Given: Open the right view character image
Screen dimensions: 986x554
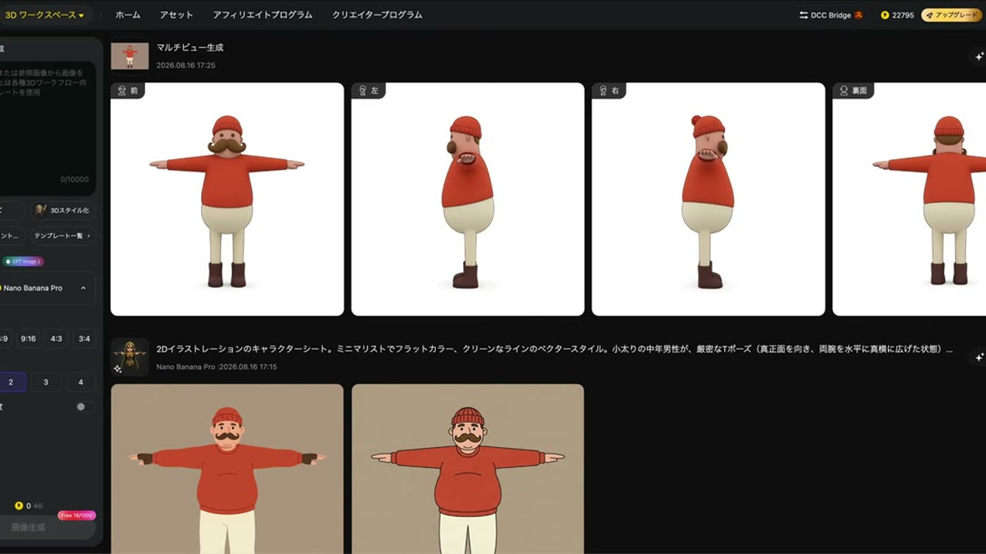Looking at the screenshot, I should pos(708,199).
